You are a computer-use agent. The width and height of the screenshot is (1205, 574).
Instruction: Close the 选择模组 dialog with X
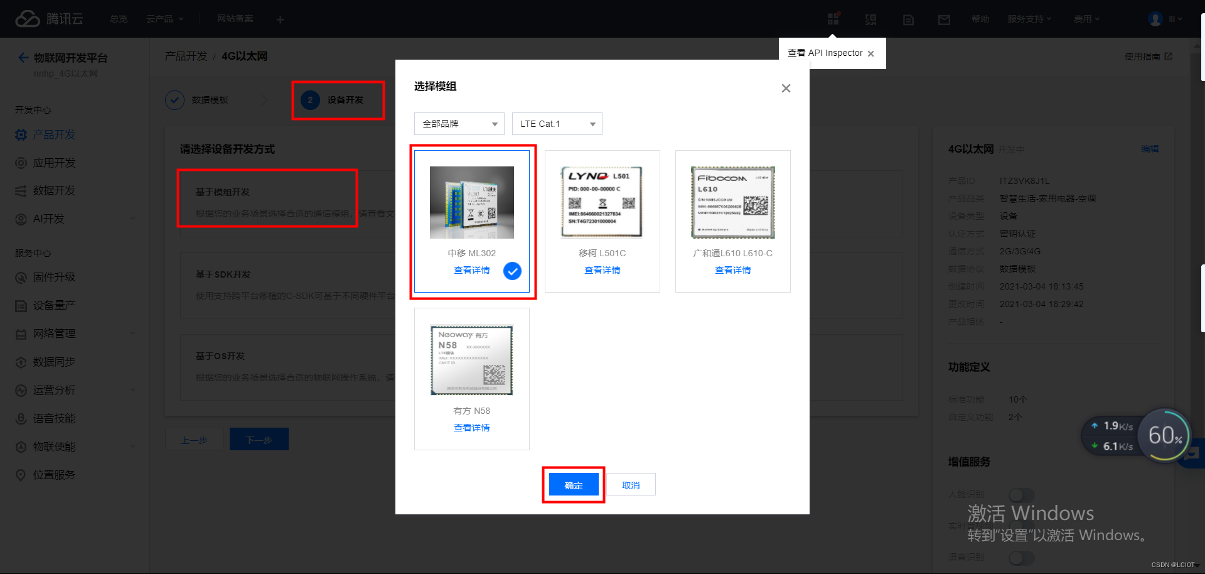pos(786,88)
